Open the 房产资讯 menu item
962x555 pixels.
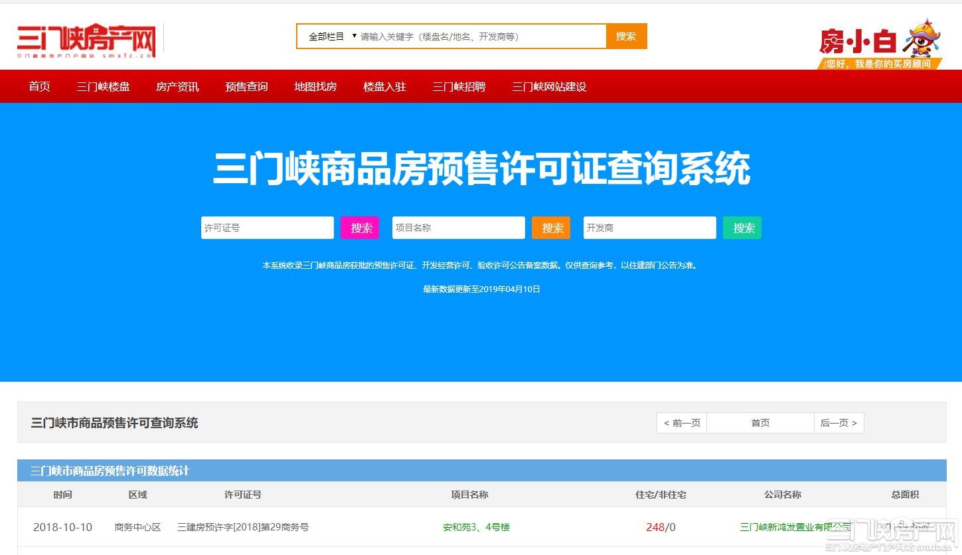(x=177, y=86)
